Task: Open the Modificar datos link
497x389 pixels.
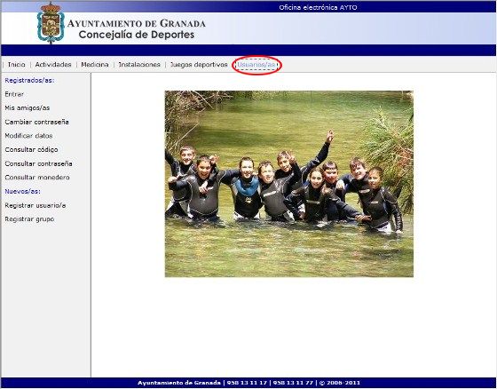Action: click(28, 136)
